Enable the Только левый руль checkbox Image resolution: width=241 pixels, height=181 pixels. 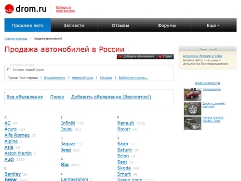[x=9, y=70]
